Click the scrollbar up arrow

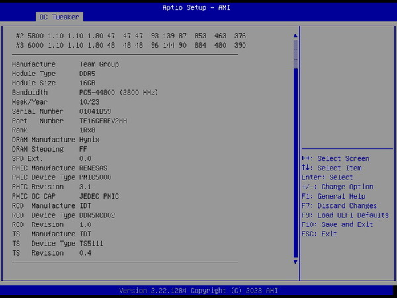296,36
